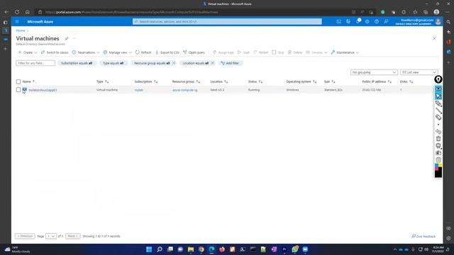The width and height of the screenshot is (454, 255).
Task: Click the Restart VM command
Action: (261, 52)
